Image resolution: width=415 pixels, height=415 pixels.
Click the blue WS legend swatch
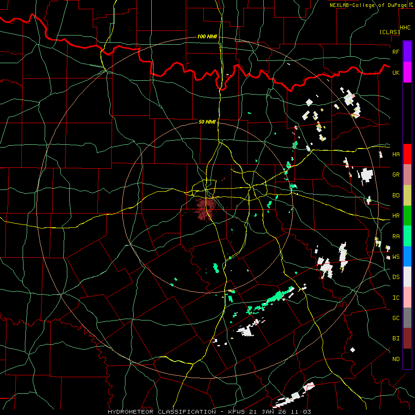click(x=407, y=256)
